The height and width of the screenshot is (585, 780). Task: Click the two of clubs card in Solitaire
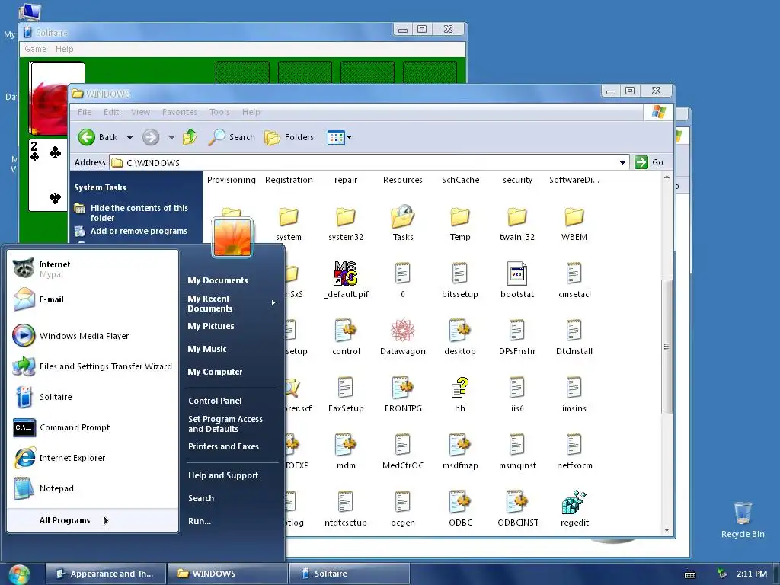point(48,175)
